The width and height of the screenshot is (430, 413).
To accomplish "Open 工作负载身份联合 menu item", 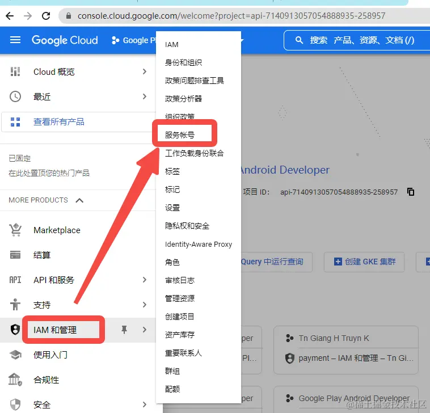I will [195, 153].
